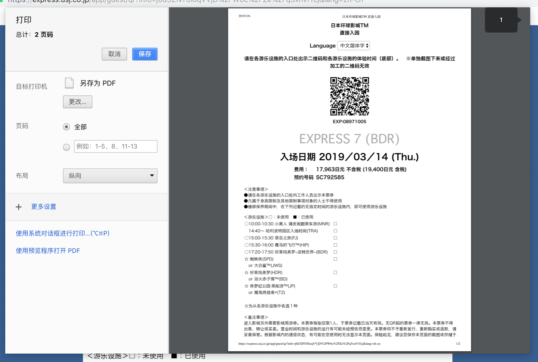Viewport: 538px width, 362px height.
Task: Select the 全部 all pages radio button
Action: coord(66,127)
